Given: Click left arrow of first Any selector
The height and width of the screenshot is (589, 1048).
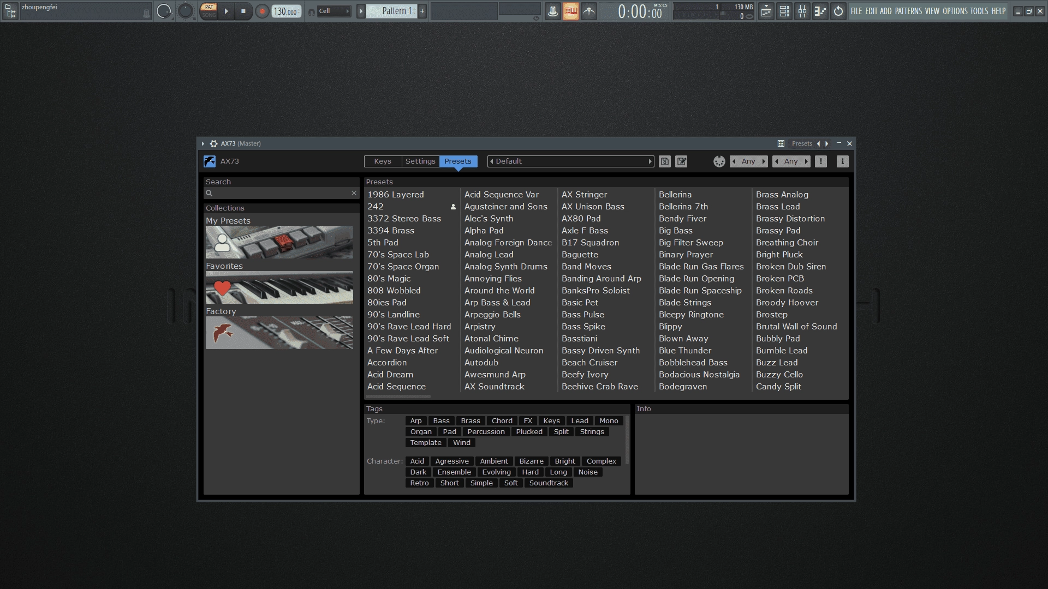Looking at the screenshot, I should [x=734, y=161].
